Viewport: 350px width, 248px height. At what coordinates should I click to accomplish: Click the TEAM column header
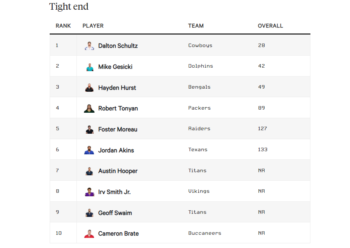[196, 26]
